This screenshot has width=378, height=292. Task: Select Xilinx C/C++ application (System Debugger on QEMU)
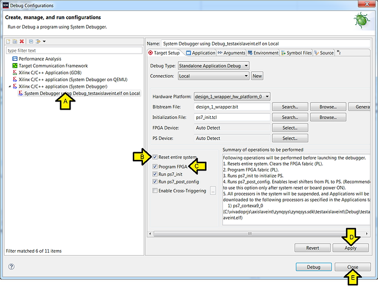click(x=73, y=80)
